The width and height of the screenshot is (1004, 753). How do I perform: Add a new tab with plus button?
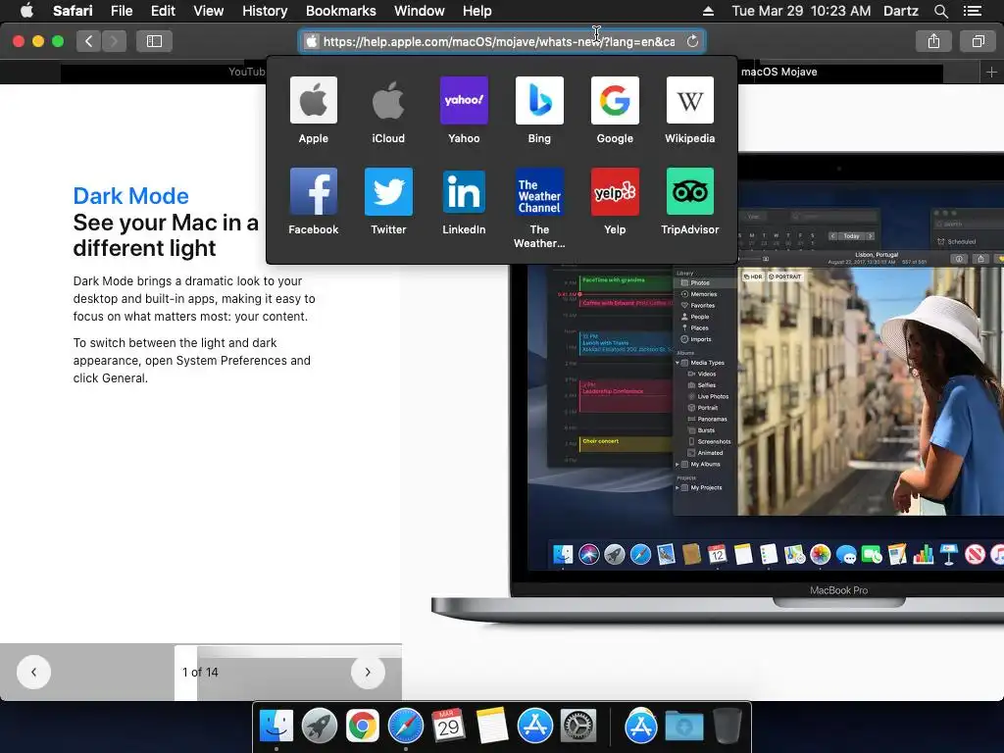(x=991, y=73)
